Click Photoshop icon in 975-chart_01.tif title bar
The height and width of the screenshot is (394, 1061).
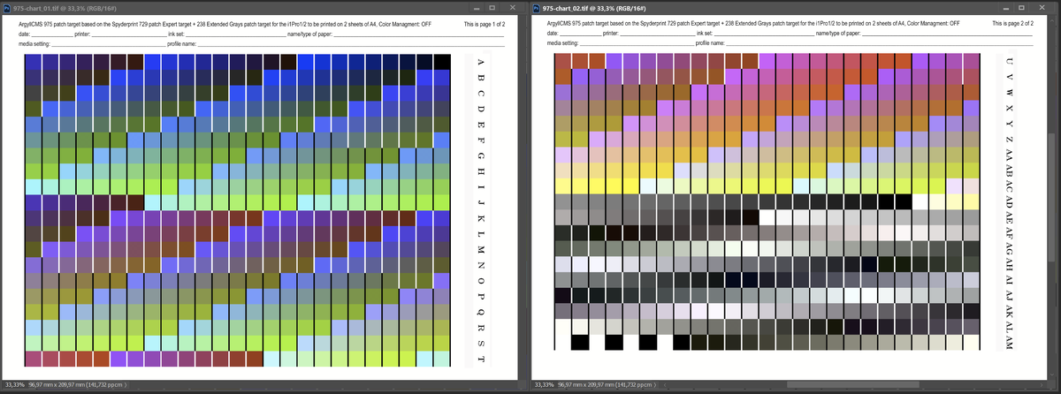click(x=6, y=7)
